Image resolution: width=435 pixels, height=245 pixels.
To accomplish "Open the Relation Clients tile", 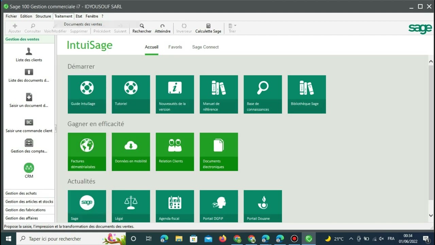I will click(x=175, y=152).
